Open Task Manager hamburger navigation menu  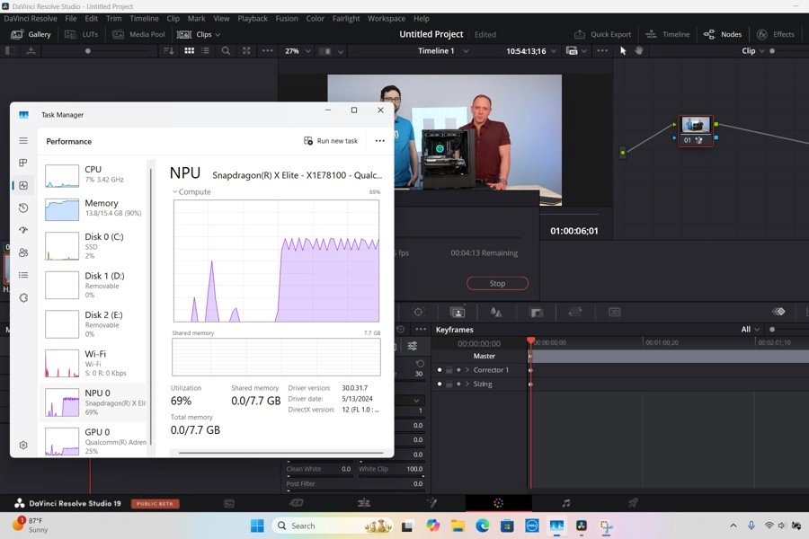click(x=23, y=140)
